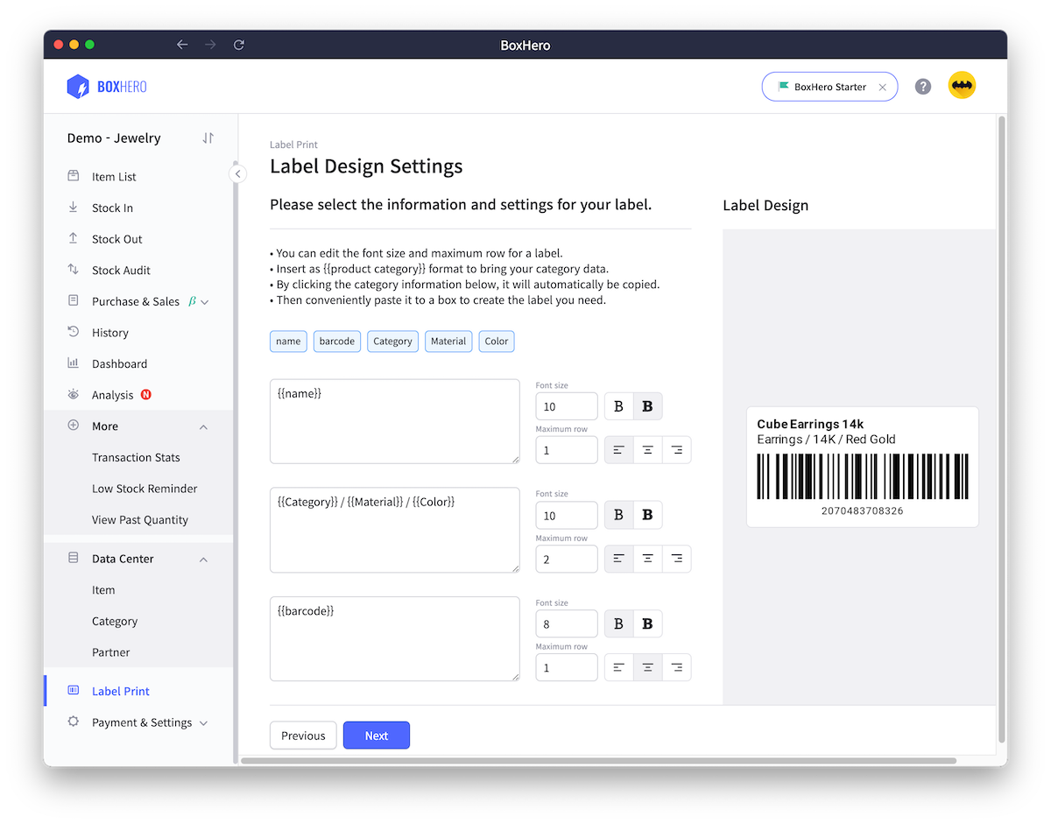Click the vertical page scrollbar
1051x824 pixels.
1002,429
